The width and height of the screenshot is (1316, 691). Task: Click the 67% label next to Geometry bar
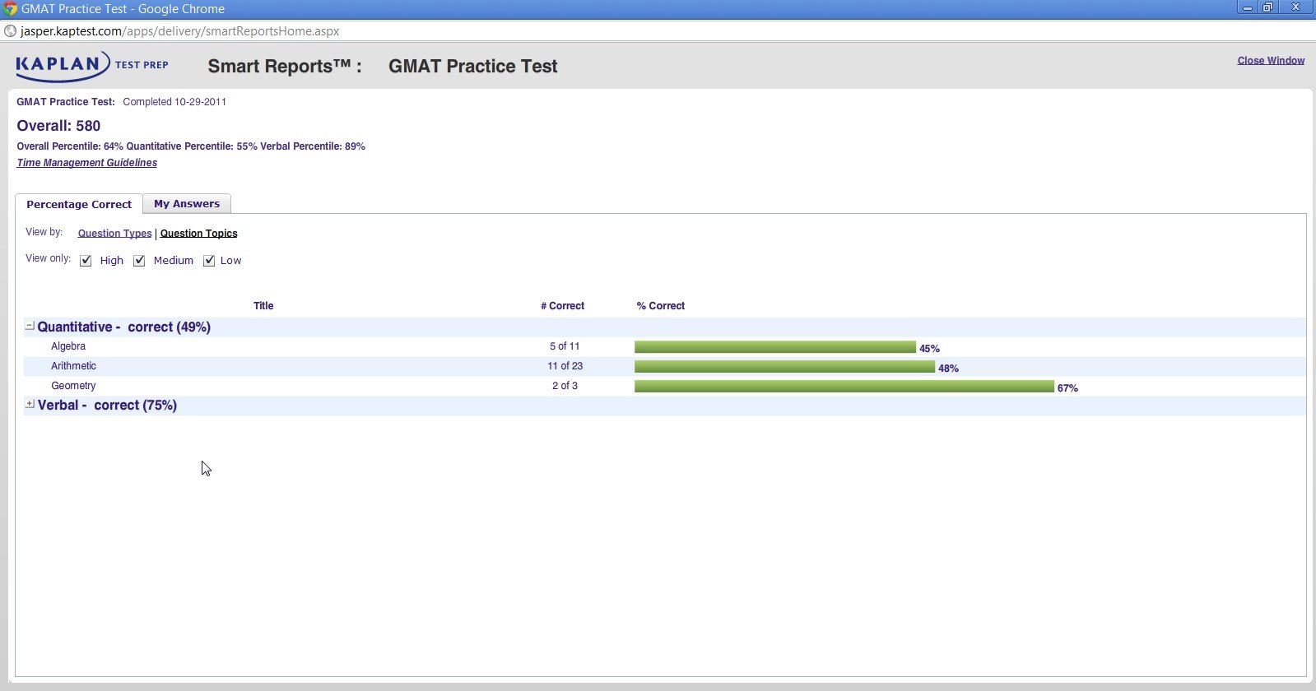tap(1067, 388)
